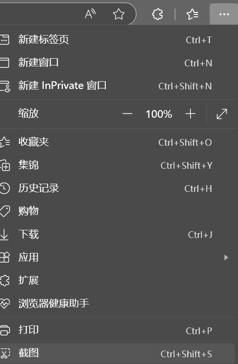Click the Read aloud icon in address bar
This screenshot has height=364, width=238.
pos(90,14)
